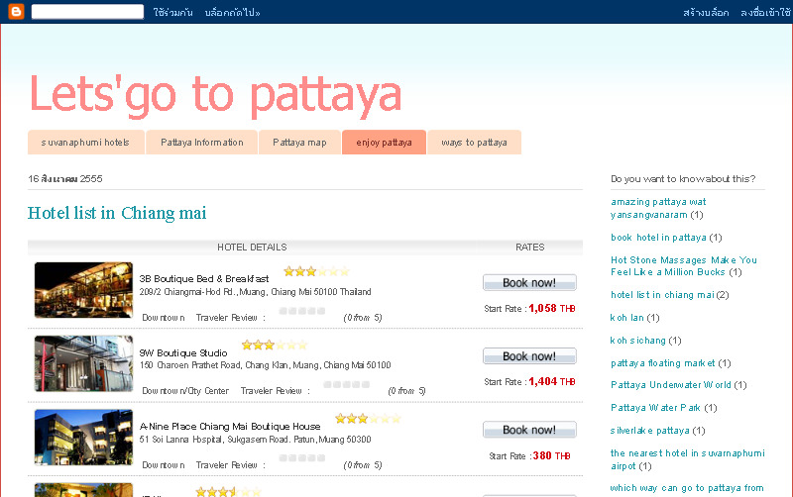793x497 pixels.
Task: Click the 1,058 THB start rate
Action: pos(552,308)
